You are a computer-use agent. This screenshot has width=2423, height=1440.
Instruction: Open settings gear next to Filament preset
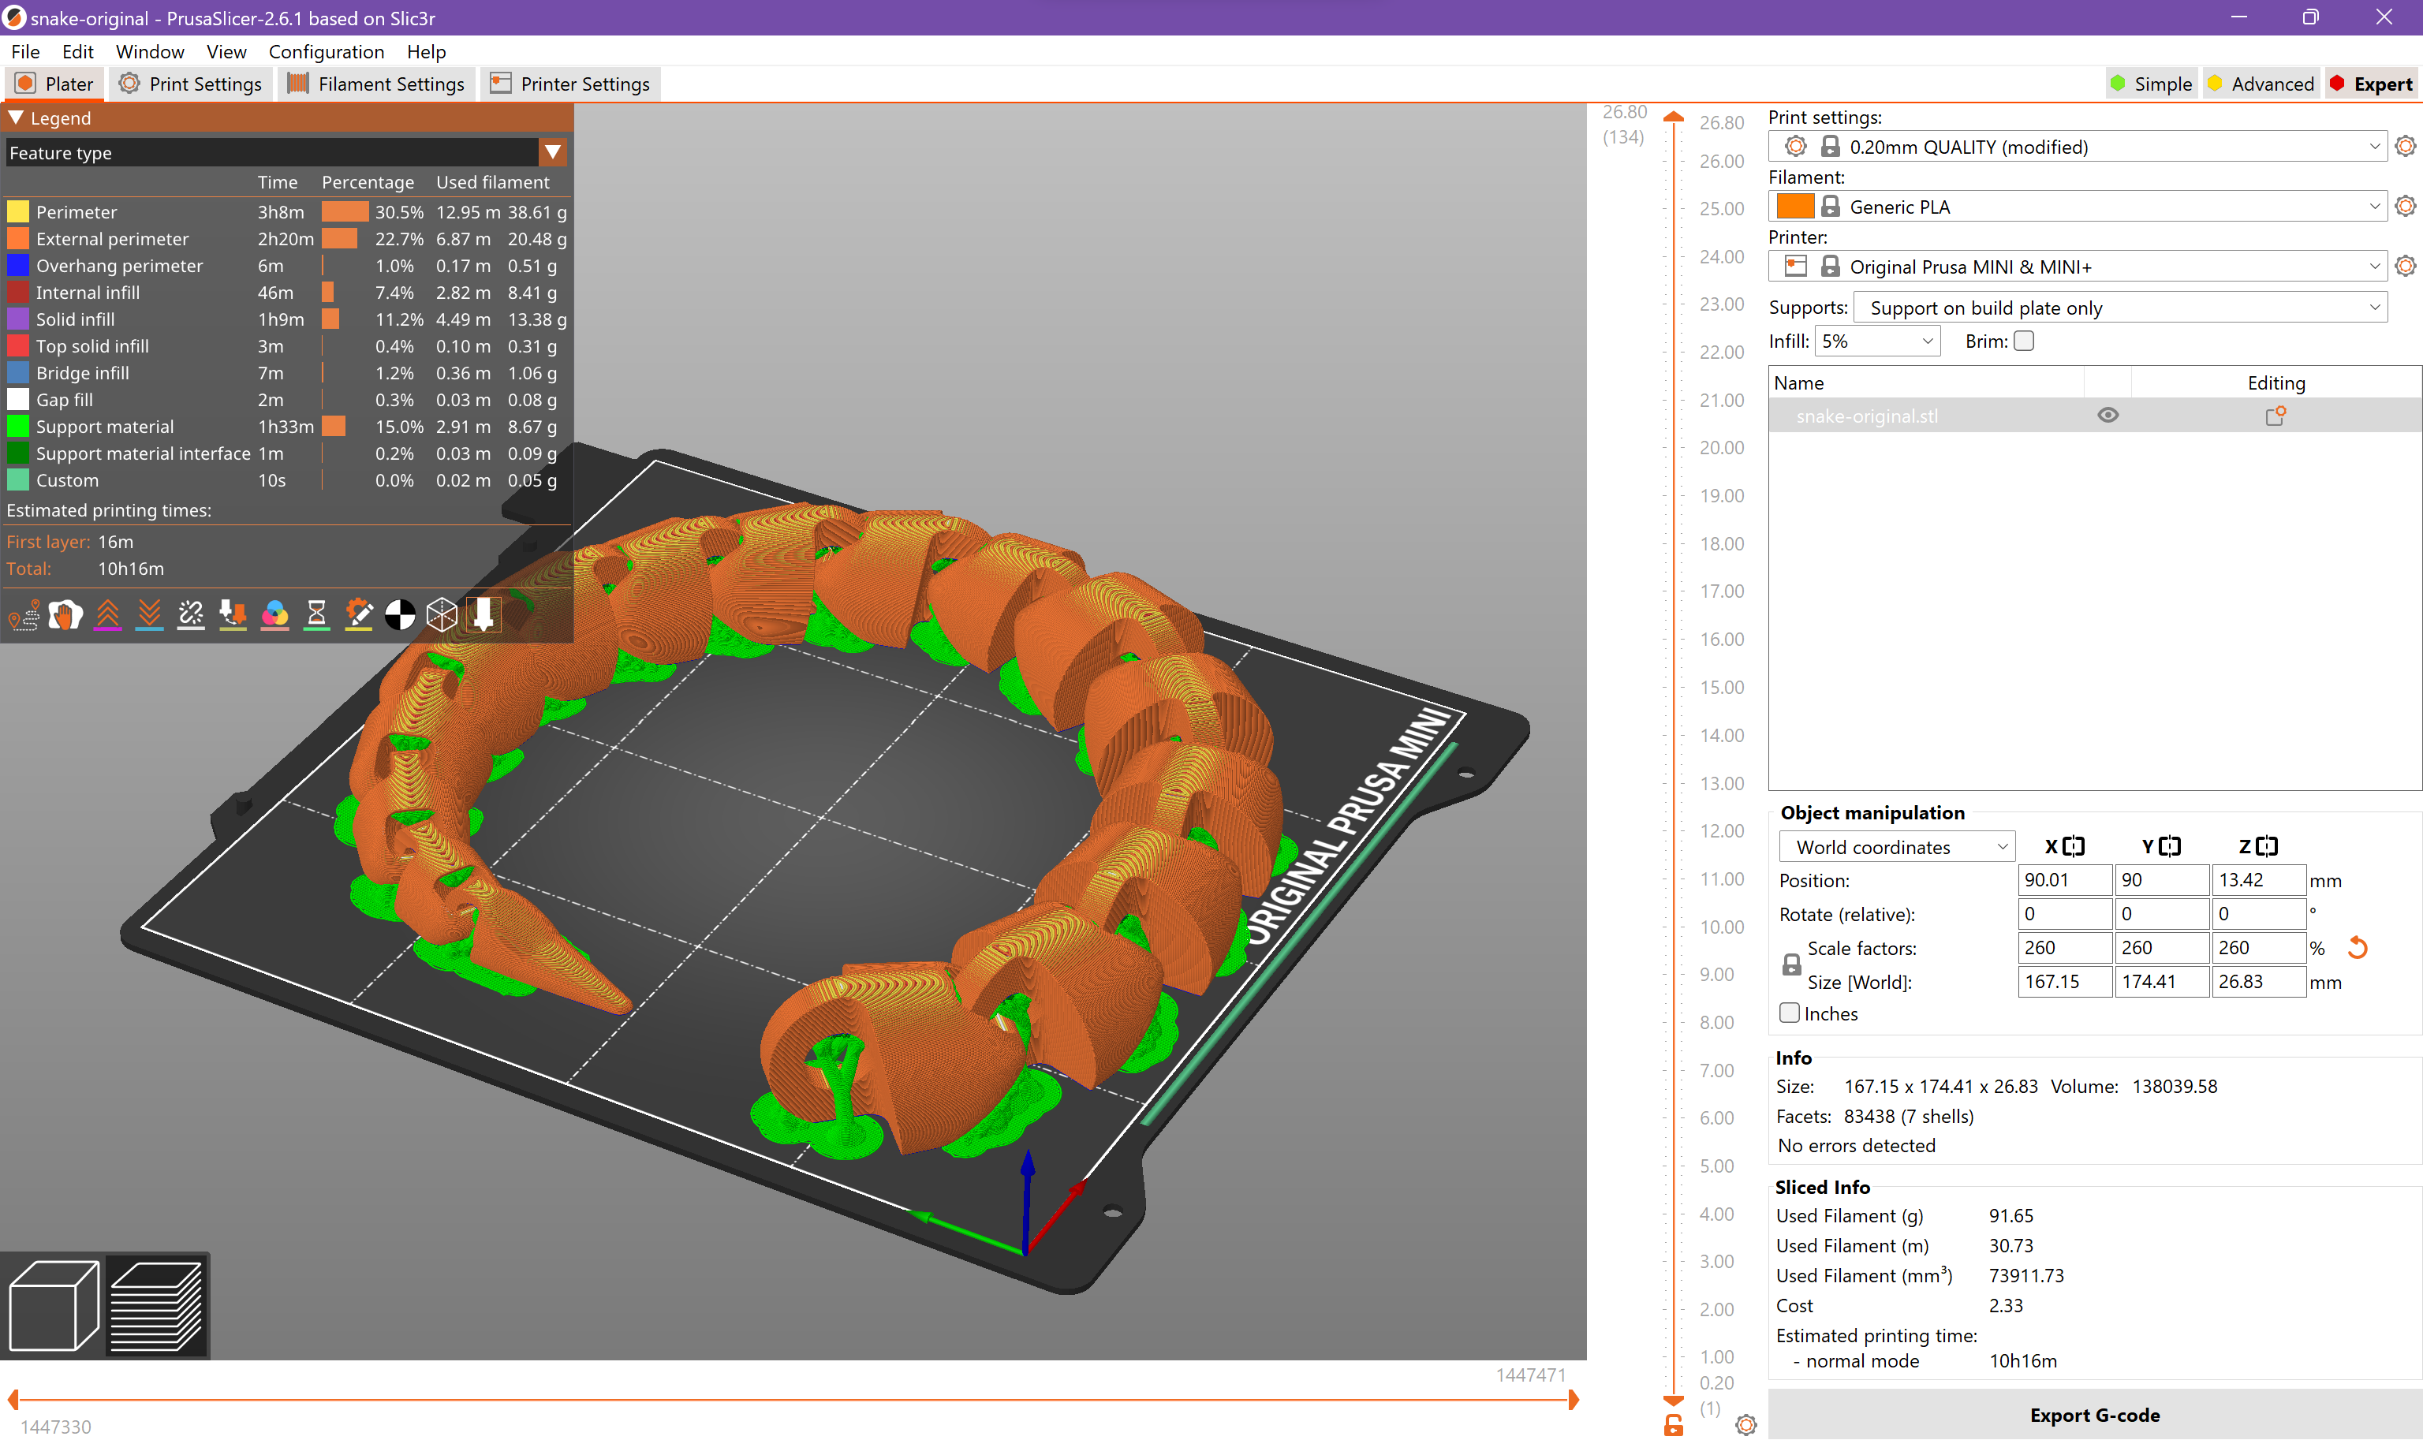pos(2405,207)
